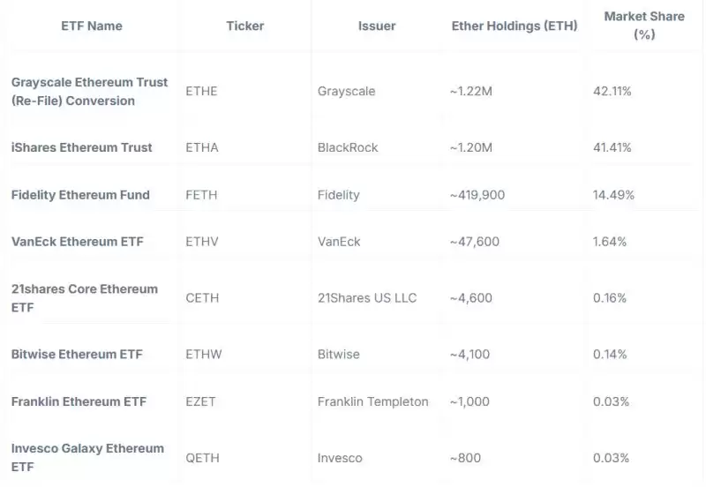Click the ETHE ticker cell

pos(202,91)
